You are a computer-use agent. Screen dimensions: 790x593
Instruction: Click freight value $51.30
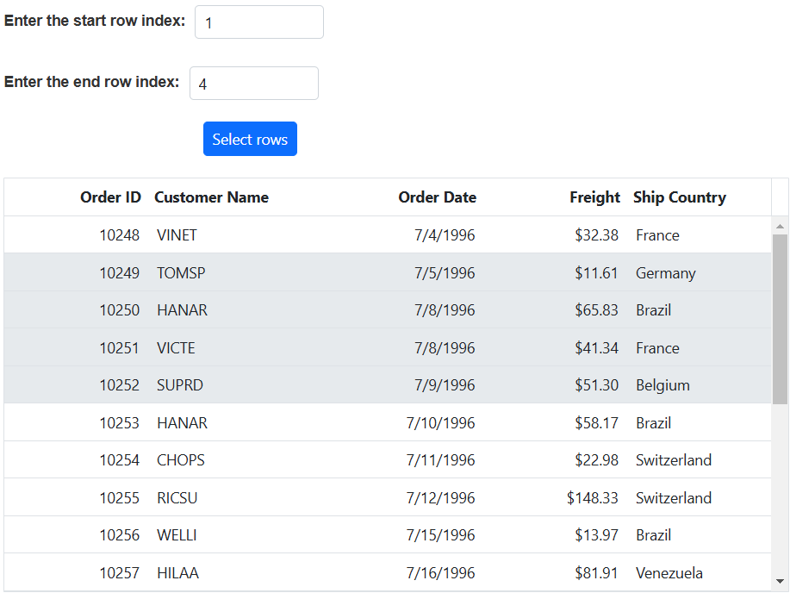(x=596, y=385)
